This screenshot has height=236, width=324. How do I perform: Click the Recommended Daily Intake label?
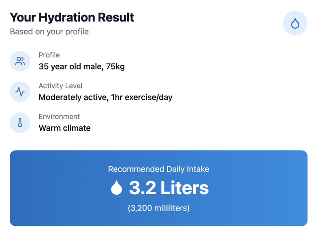[x=159, y=169]
